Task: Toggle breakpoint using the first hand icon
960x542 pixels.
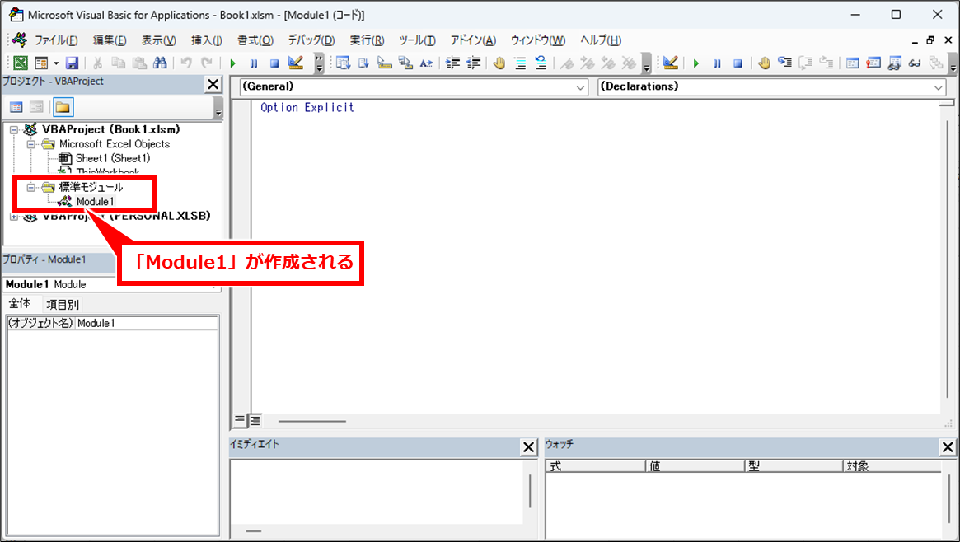Action: (499, 63)
